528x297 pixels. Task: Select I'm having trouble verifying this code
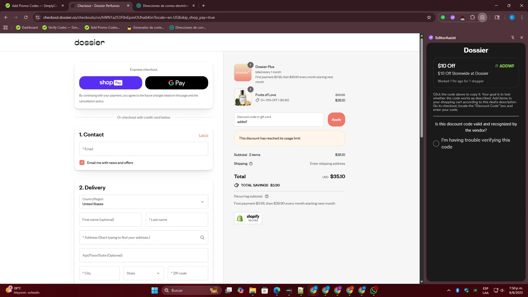tap(436, 144)
